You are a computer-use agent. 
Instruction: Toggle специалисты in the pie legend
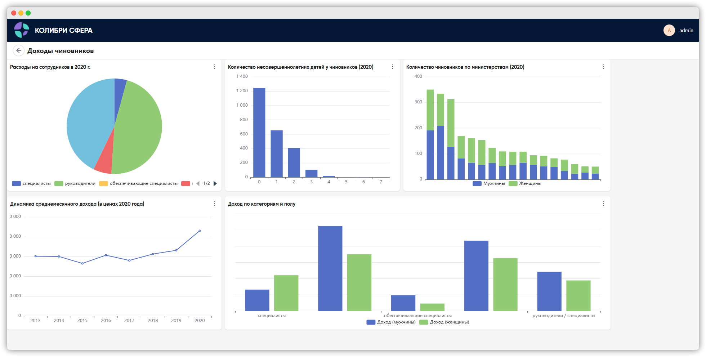[x=31, y=184]
